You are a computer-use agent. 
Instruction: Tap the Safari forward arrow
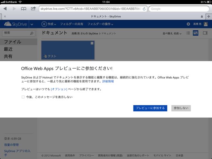click(x=14, y=9)
